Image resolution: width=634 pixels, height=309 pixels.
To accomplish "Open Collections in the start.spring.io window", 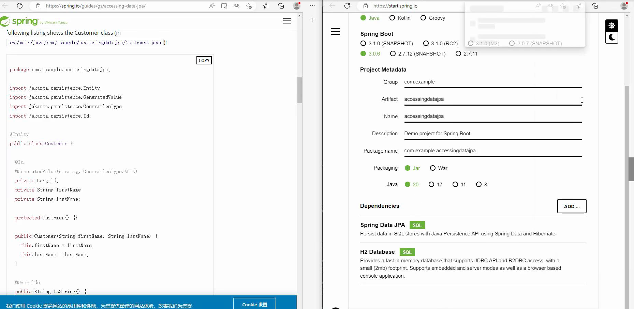I will pyautogui.click(x=595, y=6).
